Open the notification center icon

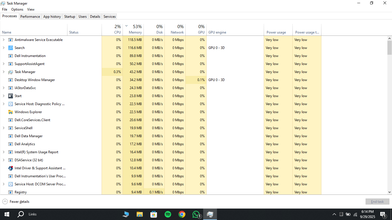383,214
